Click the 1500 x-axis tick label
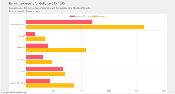 click(109, 91)
